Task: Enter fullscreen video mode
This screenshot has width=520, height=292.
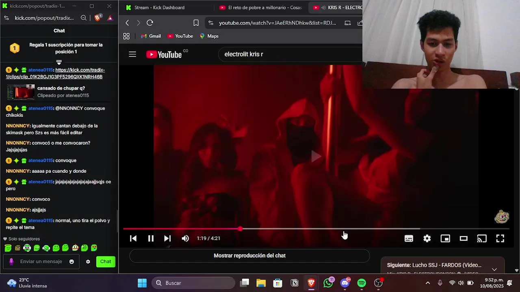Action: [x=500, y=238]
